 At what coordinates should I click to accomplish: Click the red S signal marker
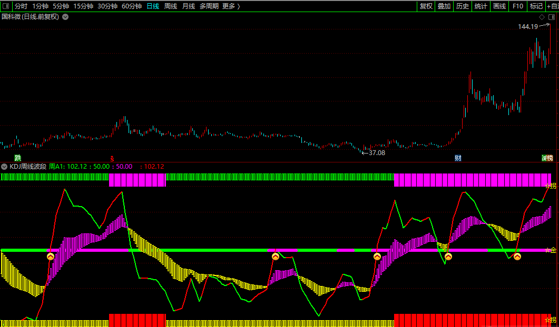(112, 159)
